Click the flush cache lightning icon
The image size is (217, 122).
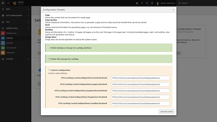click(142, 3)
